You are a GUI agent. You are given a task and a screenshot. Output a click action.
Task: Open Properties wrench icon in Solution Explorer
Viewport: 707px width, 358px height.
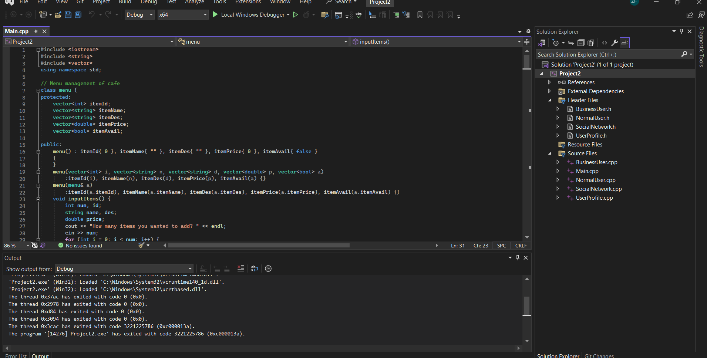(x=615, y=43)
